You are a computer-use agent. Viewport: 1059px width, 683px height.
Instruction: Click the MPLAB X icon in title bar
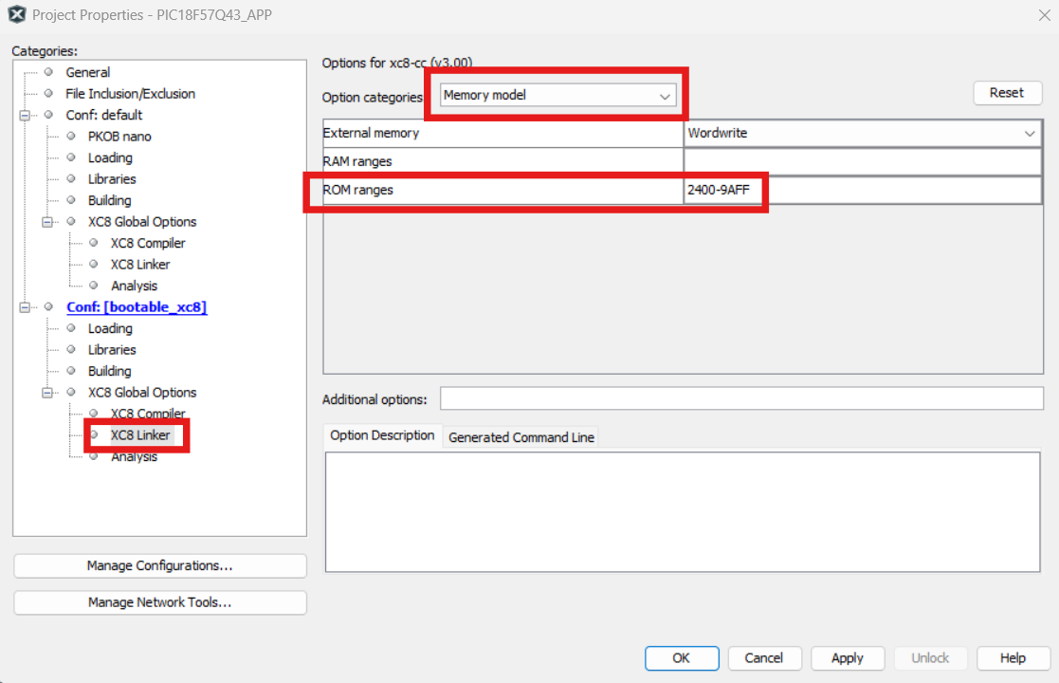pyautogui.click(x=16, y=14)
